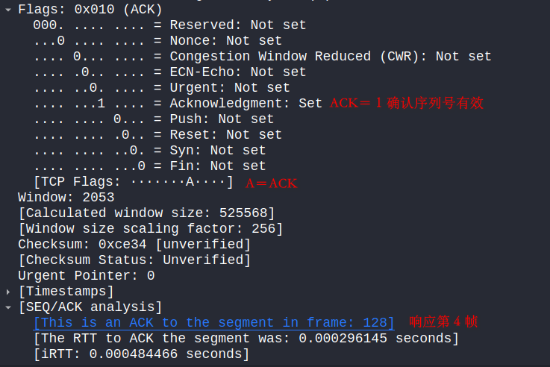Collapse the [SEQ/ACK analysis] section
Image resolution: width=550 pixels, height=367 pixels.
point(8,307)
